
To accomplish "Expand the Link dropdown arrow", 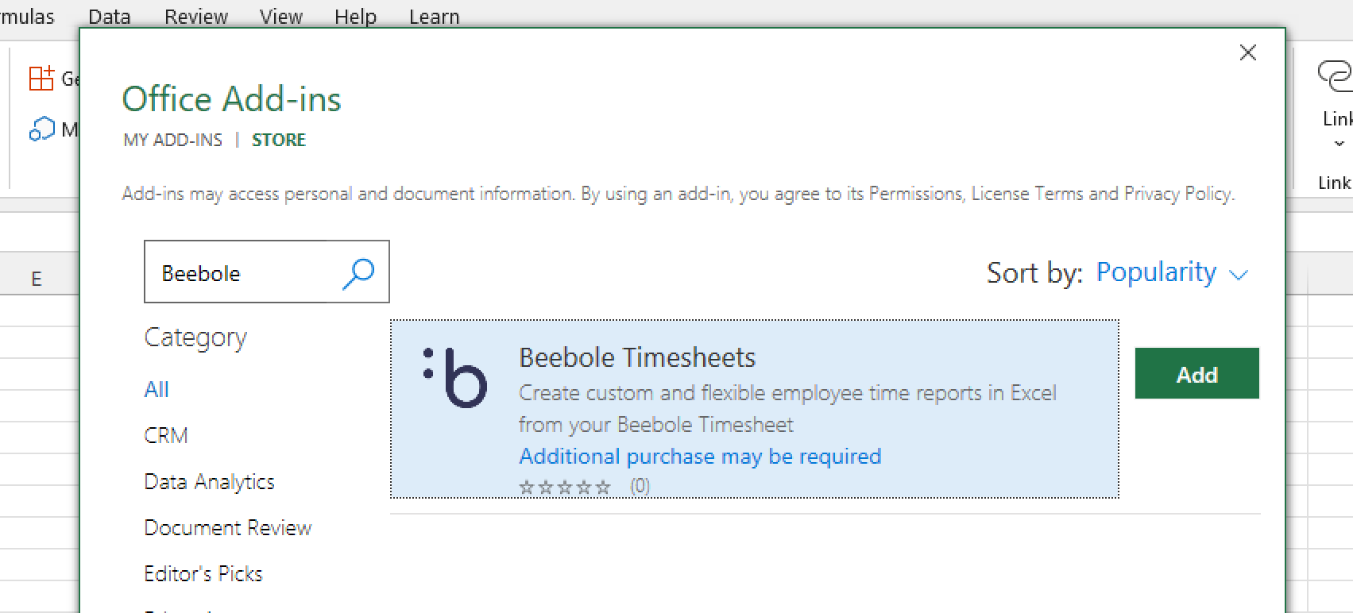I will (1339, 144).
